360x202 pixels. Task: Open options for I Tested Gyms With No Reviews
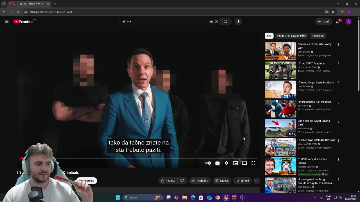coord(339,140)
